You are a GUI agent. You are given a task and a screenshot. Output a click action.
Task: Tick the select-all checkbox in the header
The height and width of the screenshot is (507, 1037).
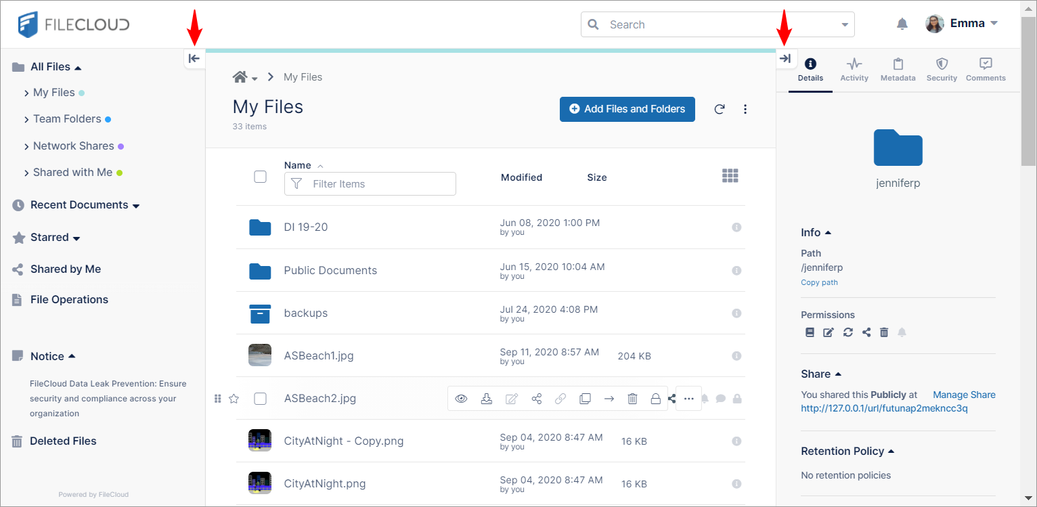pos(260,177)
